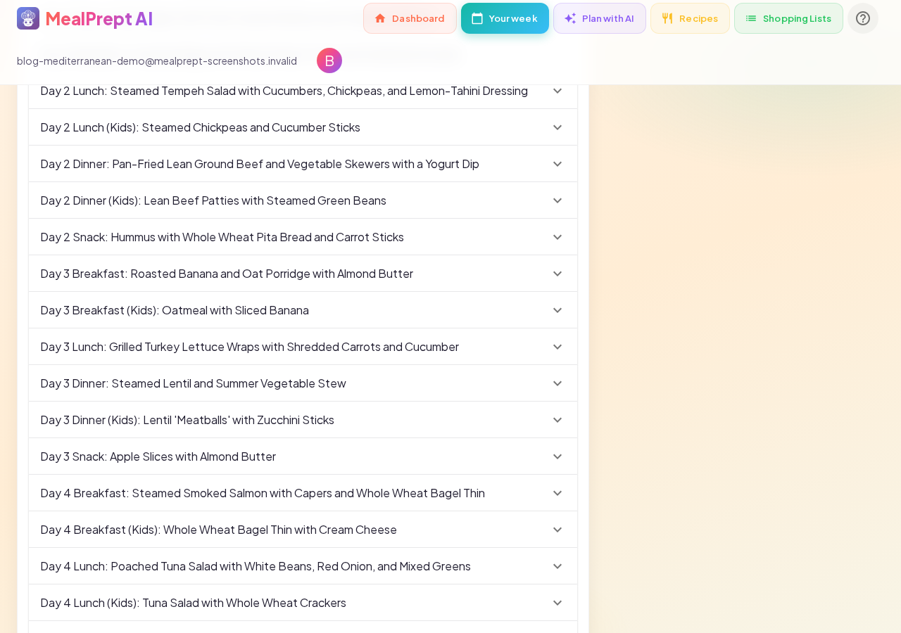Viewport: 901px width, 633px height.
Task: Expand chevron for Day 3 Breakfast Roasted Banana Porridge
Action: pos(557,274)
